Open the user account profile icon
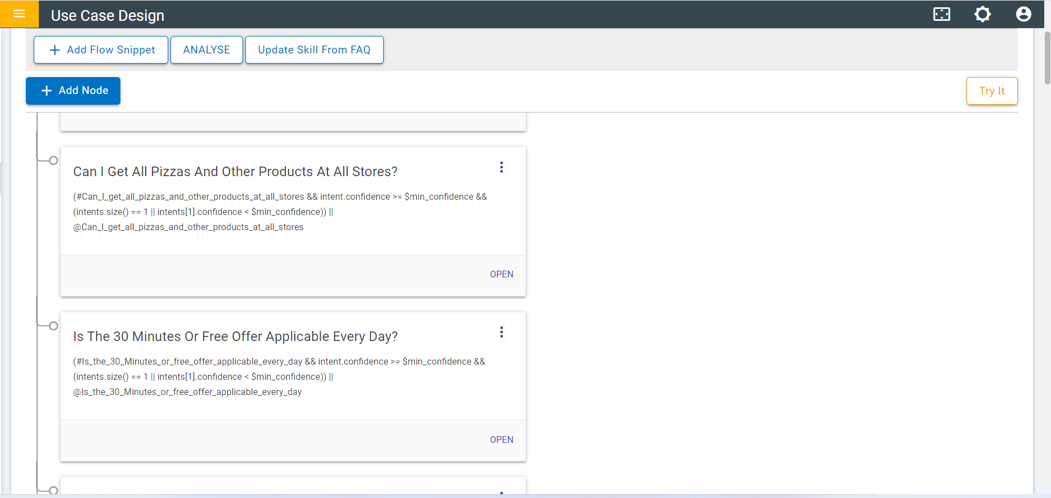Screen dimensions: 1051x498 1023,14
